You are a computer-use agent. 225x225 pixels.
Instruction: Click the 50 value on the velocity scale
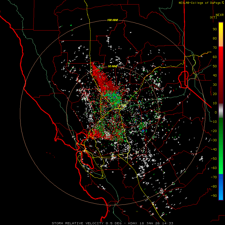(215, 66)
